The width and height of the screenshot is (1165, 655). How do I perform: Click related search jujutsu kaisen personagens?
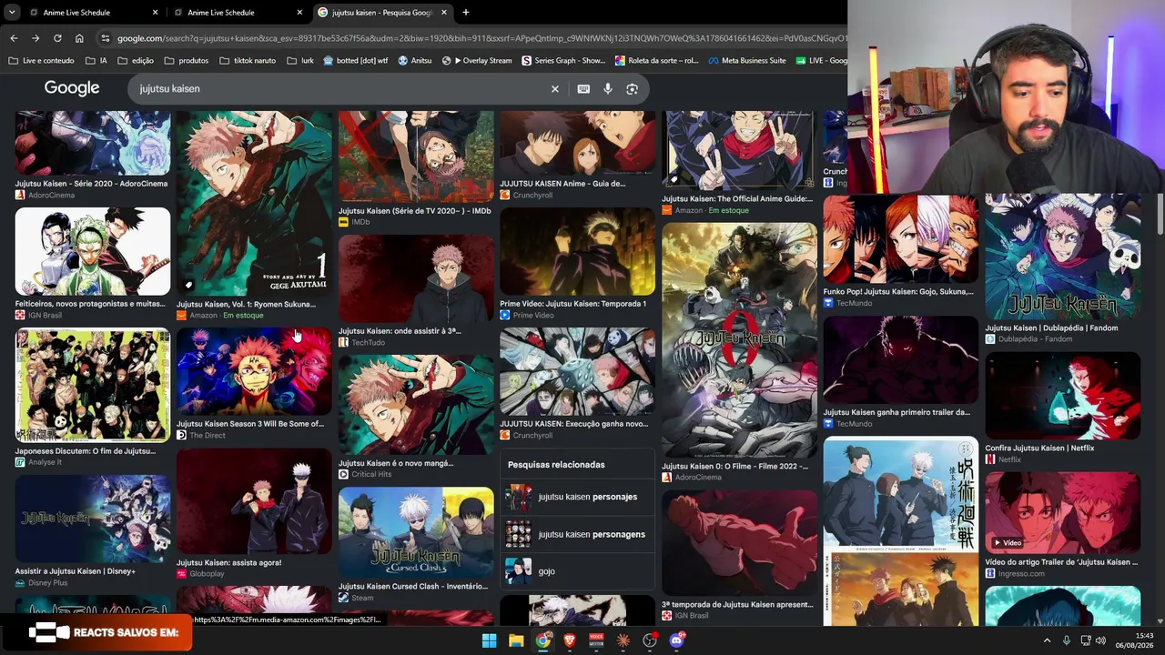[x=577, y=534]
